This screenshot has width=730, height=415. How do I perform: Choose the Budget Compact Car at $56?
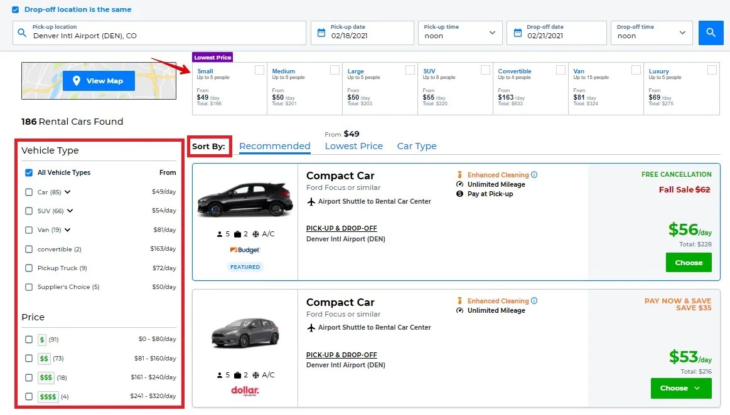(688, 263)
